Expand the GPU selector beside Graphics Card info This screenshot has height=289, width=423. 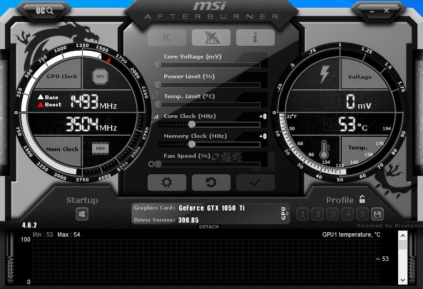point(284,214)
